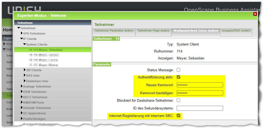Open Teilnehmer-Parameter ändern tab

click(114, 31)
